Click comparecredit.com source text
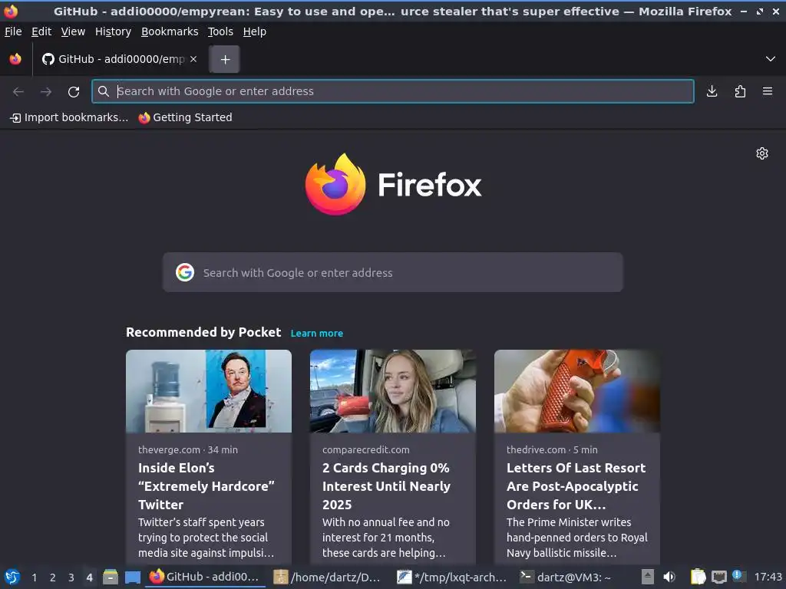Screen dimensions: 786x589 pyautogui.click(x=366, y=449)
